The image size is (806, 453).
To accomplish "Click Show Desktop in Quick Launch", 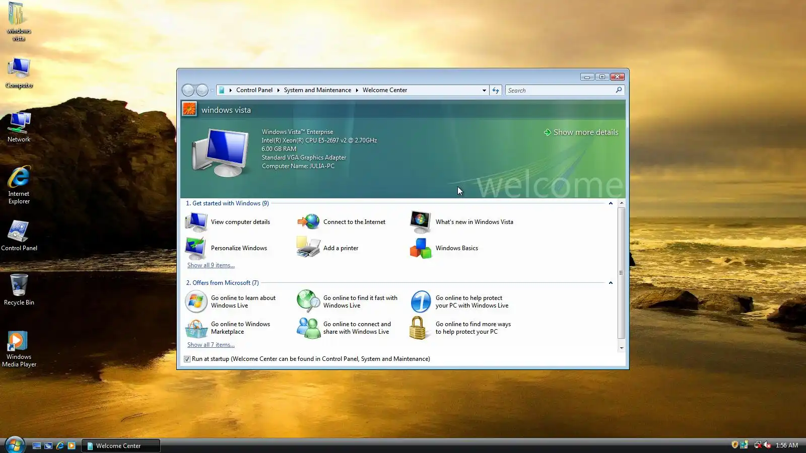I will click(37, 445).
